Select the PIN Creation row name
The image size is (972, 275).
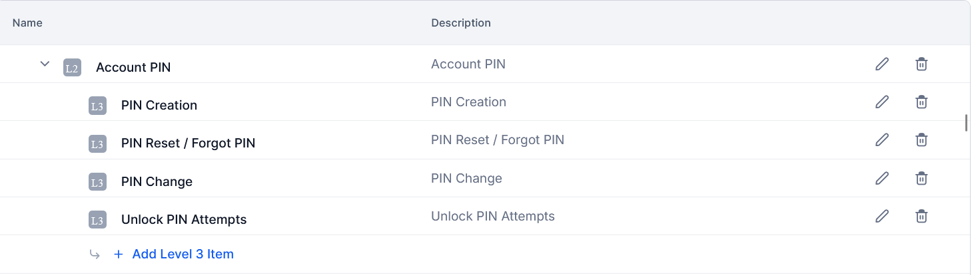pos(159,106)
